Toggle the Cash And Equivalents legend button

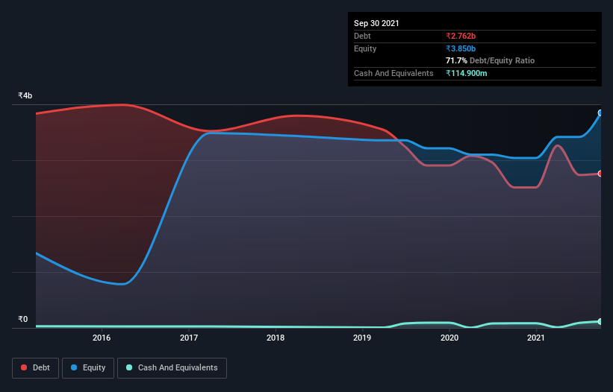172,368
